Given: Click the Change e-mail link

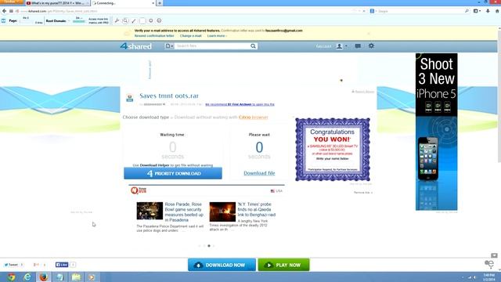Looking at the screenshot, I should coord(191,36).
